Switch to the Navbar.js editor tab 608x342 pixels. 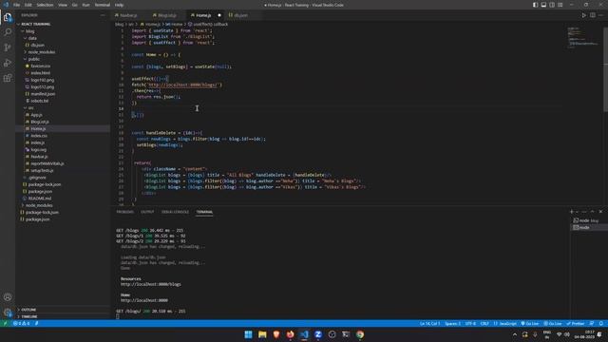[x=128, y=15]
